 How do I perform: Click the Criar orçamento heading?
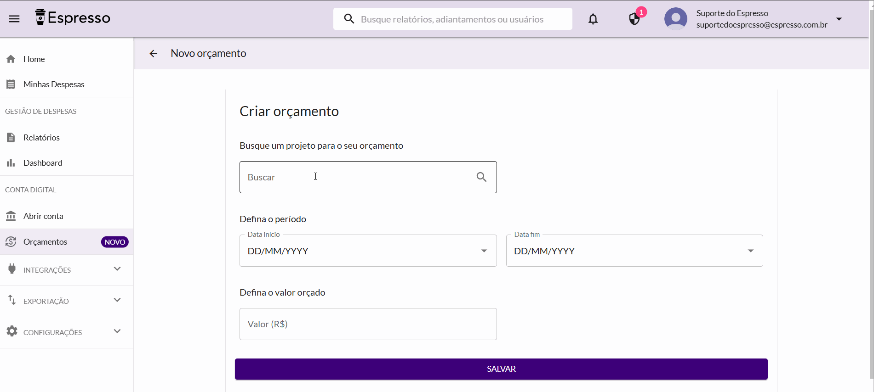pos(289,112)
